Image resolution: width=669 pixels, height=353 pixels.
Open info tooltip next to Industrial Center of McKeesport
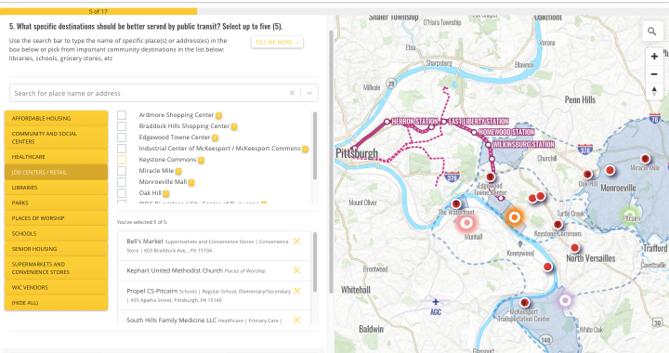(305, 149)
